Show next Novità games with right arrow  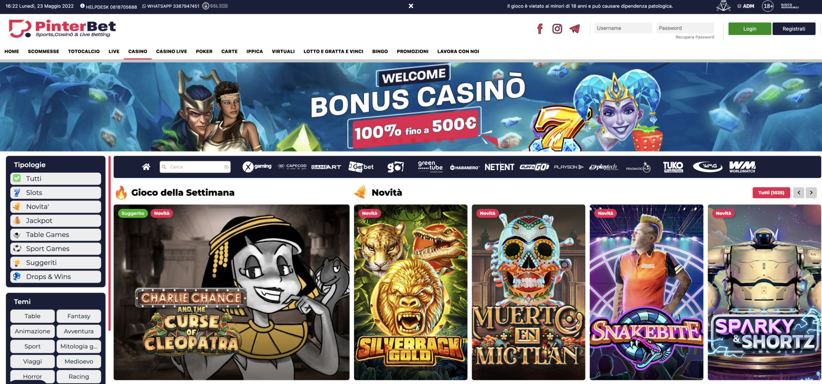pyautogui.click(x=811, y=192)
